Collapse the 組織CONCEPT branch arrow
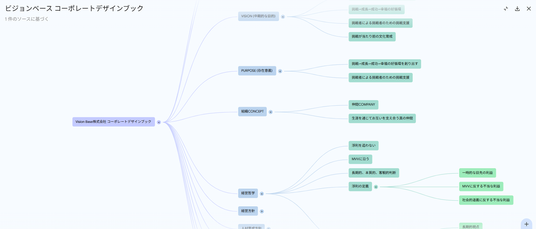The width and height of the screenshot is (536, 229). coord(271,112)
